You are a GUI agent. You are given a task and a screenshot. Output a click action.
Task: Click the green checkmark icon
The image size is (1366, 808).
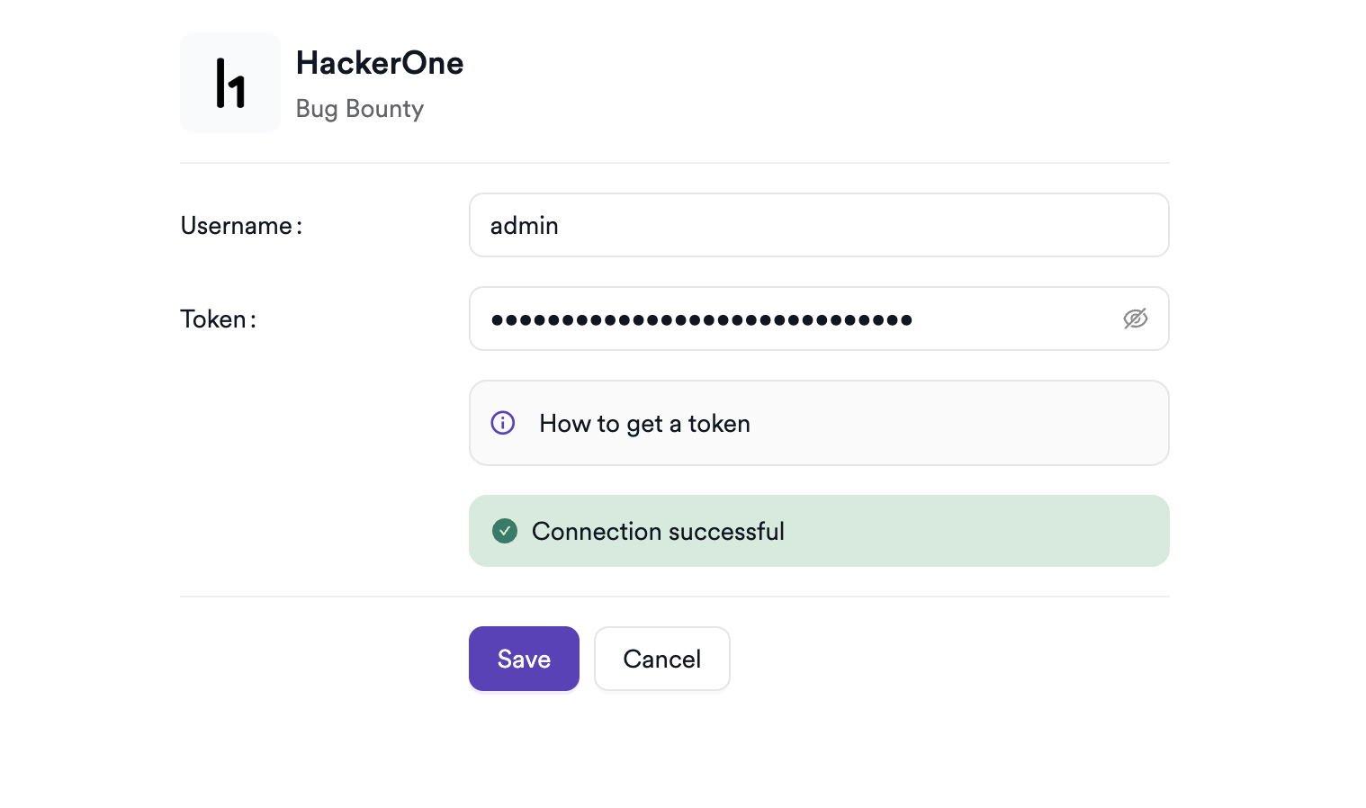[x=505, y=531]
